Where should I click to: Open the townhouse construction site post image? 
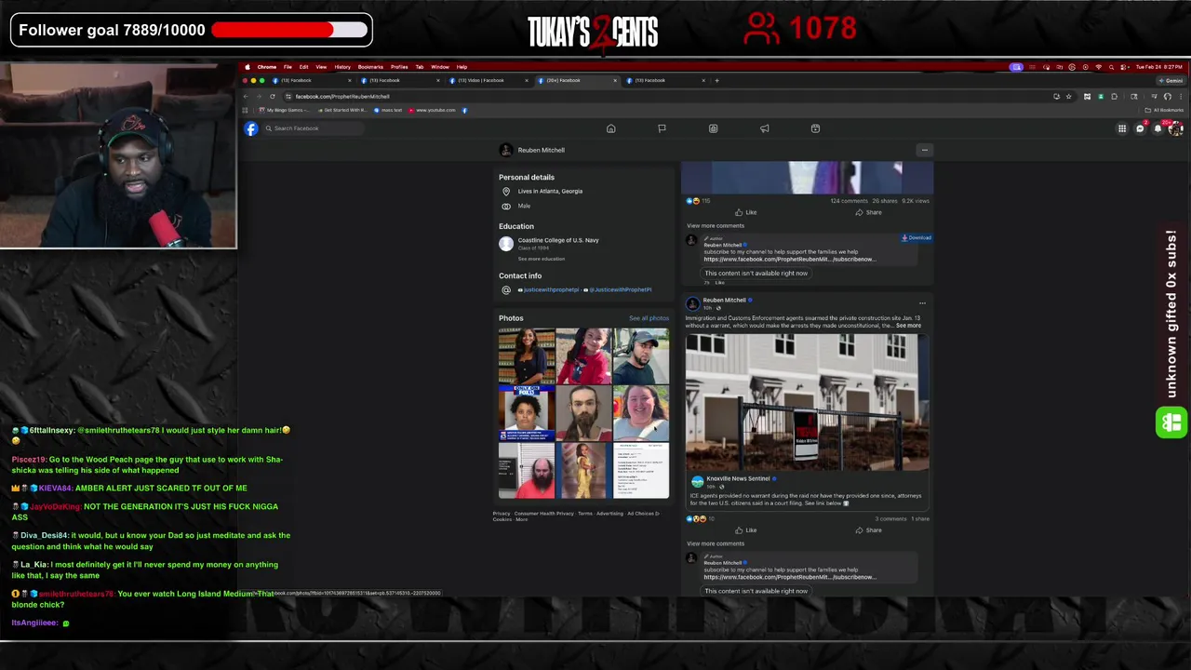[807, 401]
